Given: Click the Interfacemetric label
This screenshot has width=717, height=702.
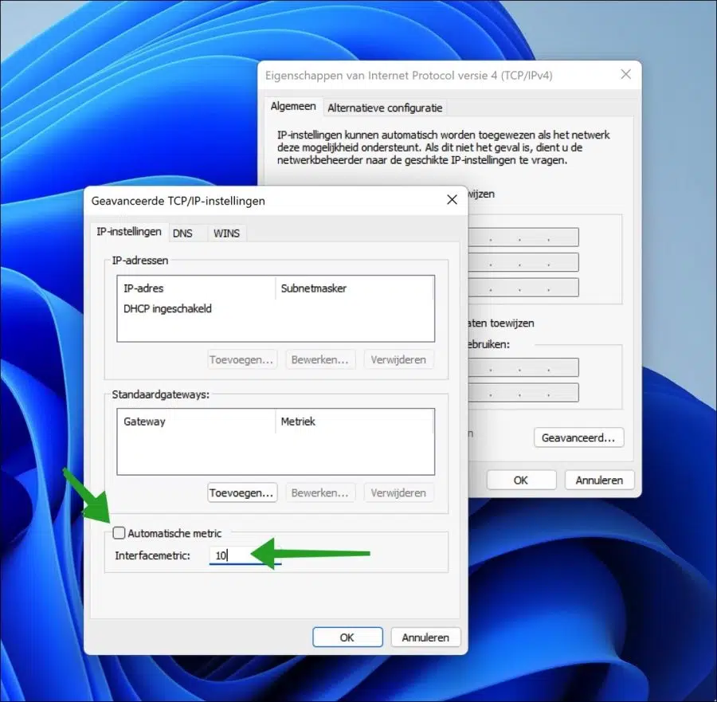Looking at the screenshot, I should (152, 555).
